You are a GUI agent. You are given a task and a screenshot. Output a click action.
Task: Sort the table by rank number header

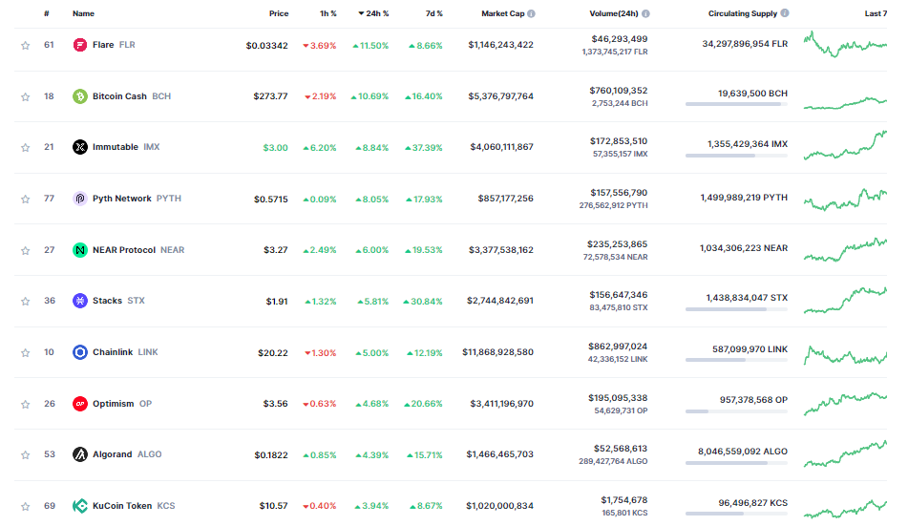pyautogui.click(x=47, y=13)
